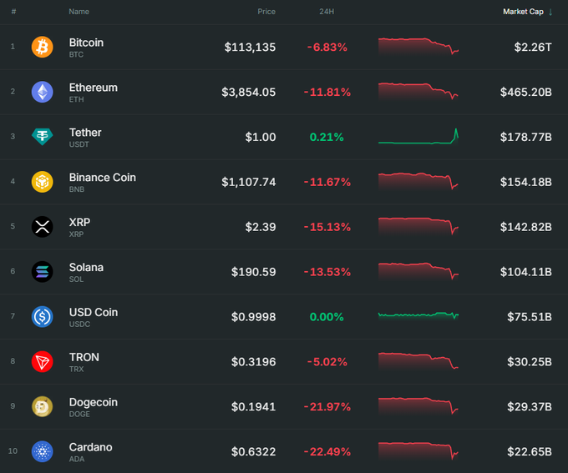Select the Solana logo icon

pyautogui.click(x=42, y=272)
